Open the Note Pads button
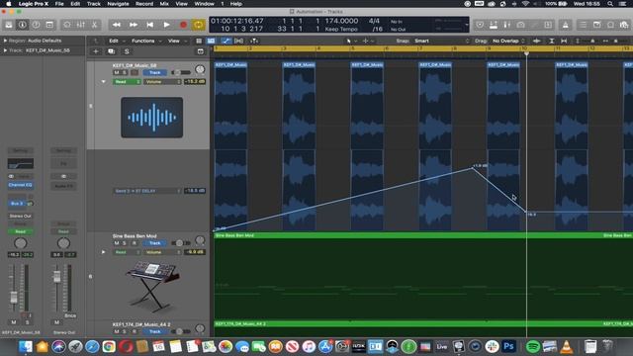Viewport: 633px width, 356px height. (x=597, y=25)
